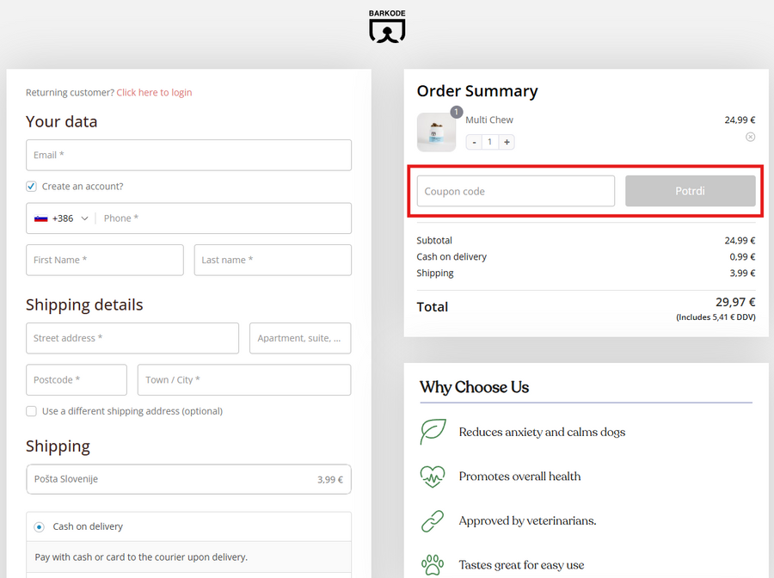774x578 pixels.
Task: Click the chain link veterinarian icon
Action: 433,520
